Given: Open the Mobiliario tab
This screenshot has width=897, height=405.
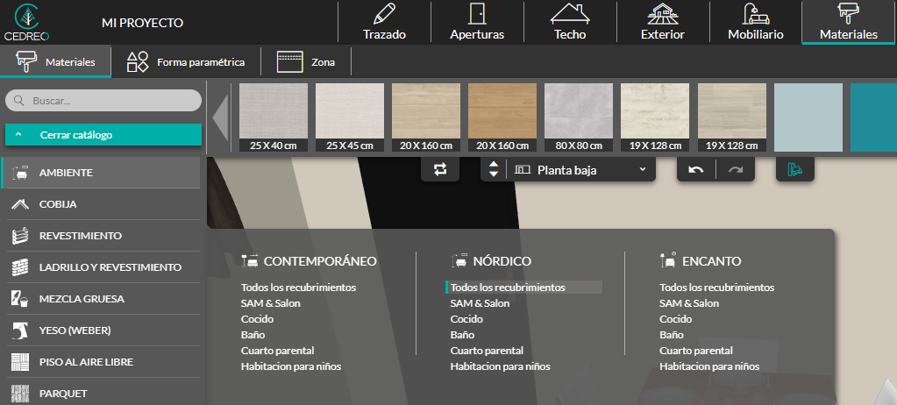Looking at the screenshot, I should 756,22.
